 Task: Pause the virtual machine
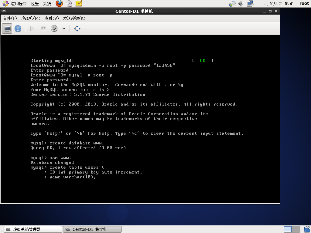[43, 29]
